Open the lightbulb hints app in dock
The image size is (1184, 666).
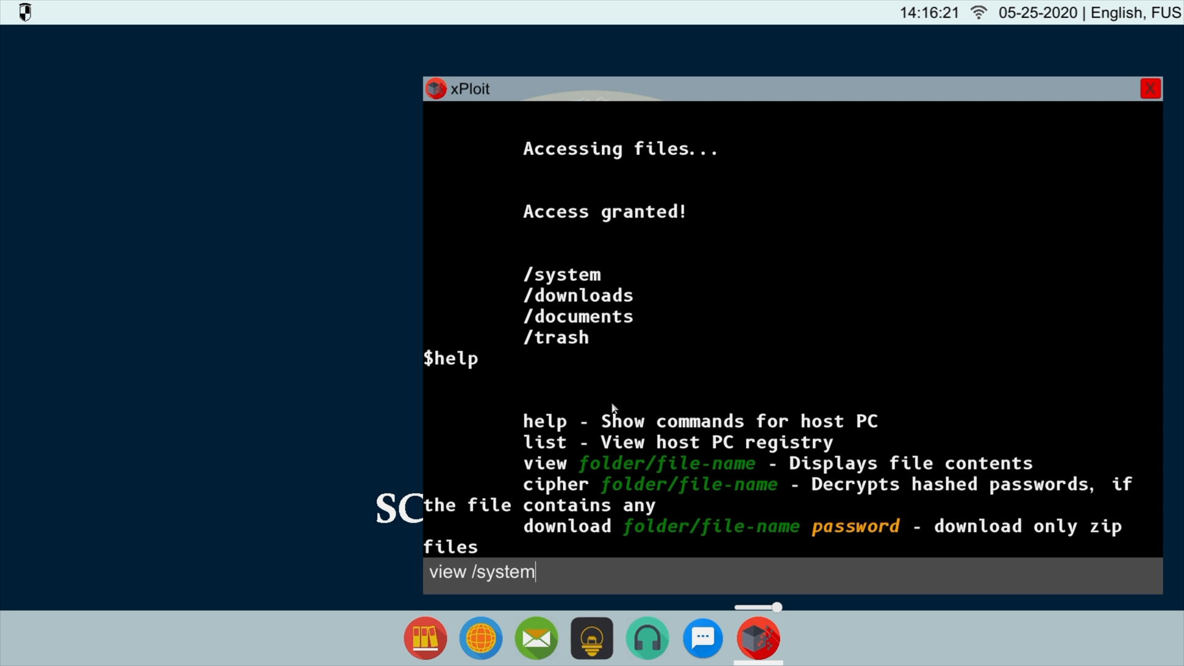592,638
